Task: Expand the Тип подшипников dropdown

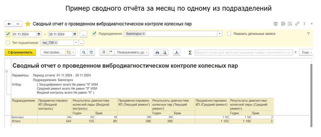Action: pos(76,43)
